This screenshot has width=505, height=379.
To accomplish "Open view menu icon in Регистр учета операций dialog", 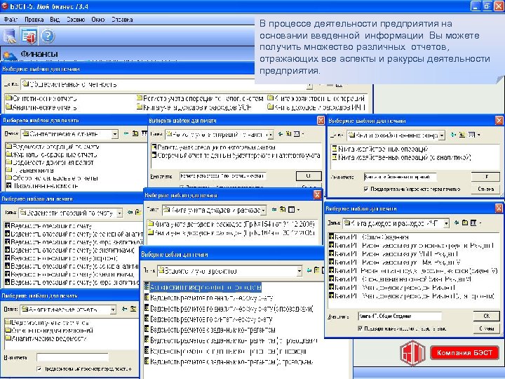I will click(x=298, y=134).
